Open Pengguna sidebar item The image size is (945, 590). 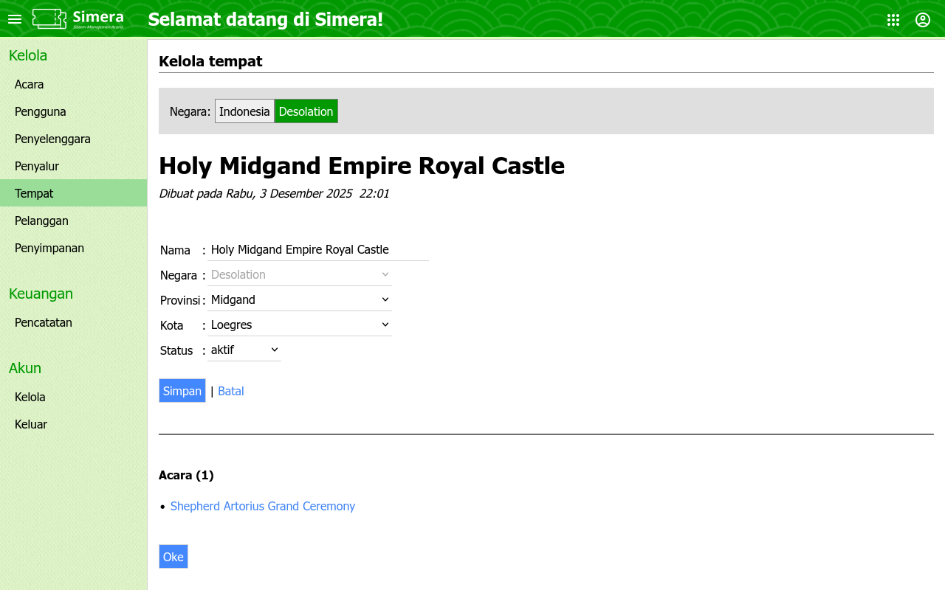tap(41, 111)
